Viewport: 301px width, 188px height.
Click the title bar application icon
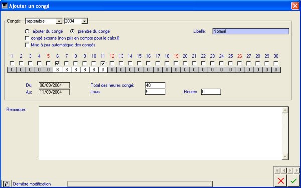pyautogui.click(x=4, y=6)
